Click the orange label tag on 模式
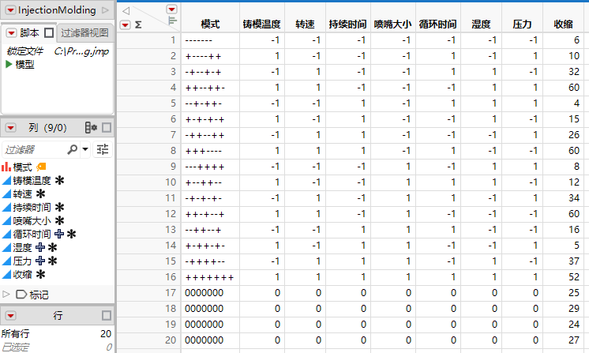Screen dimensions: 589x353 [x=41, y=167]
